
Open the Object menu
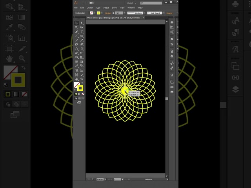[90, 8]
